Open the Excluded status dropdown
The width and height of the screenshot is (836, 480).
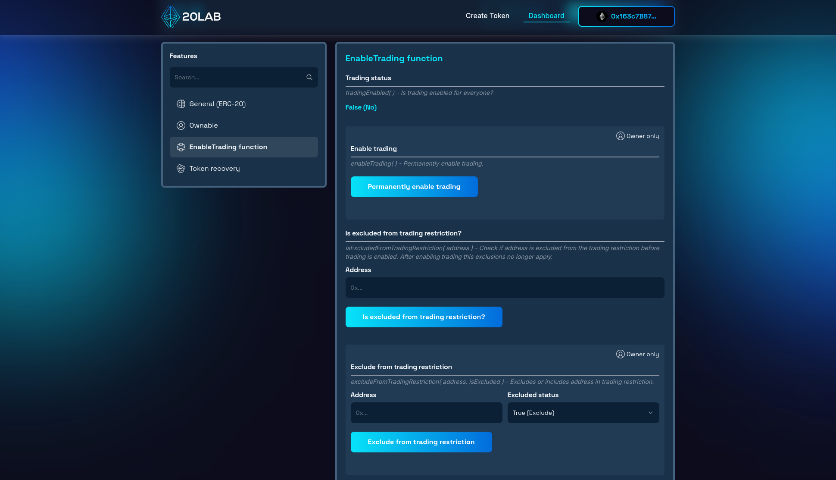[577, 413]
